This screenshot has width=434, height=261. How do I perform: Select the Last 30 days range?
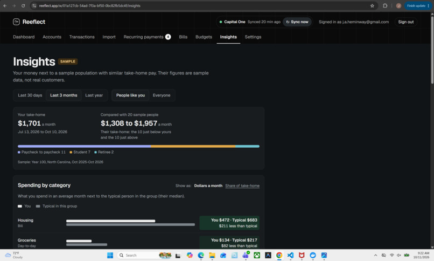click(x=30, y=95)
